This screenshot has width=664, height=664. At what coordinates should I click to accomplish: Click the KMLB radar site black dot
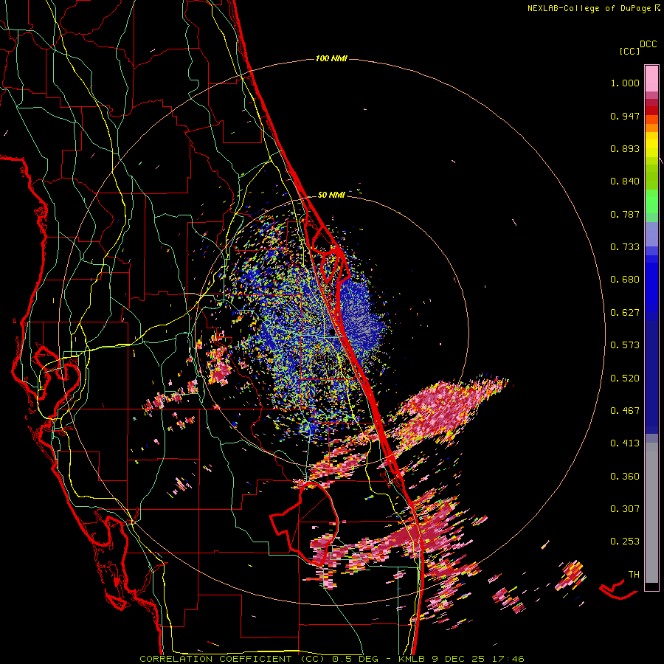click(332, 333)
